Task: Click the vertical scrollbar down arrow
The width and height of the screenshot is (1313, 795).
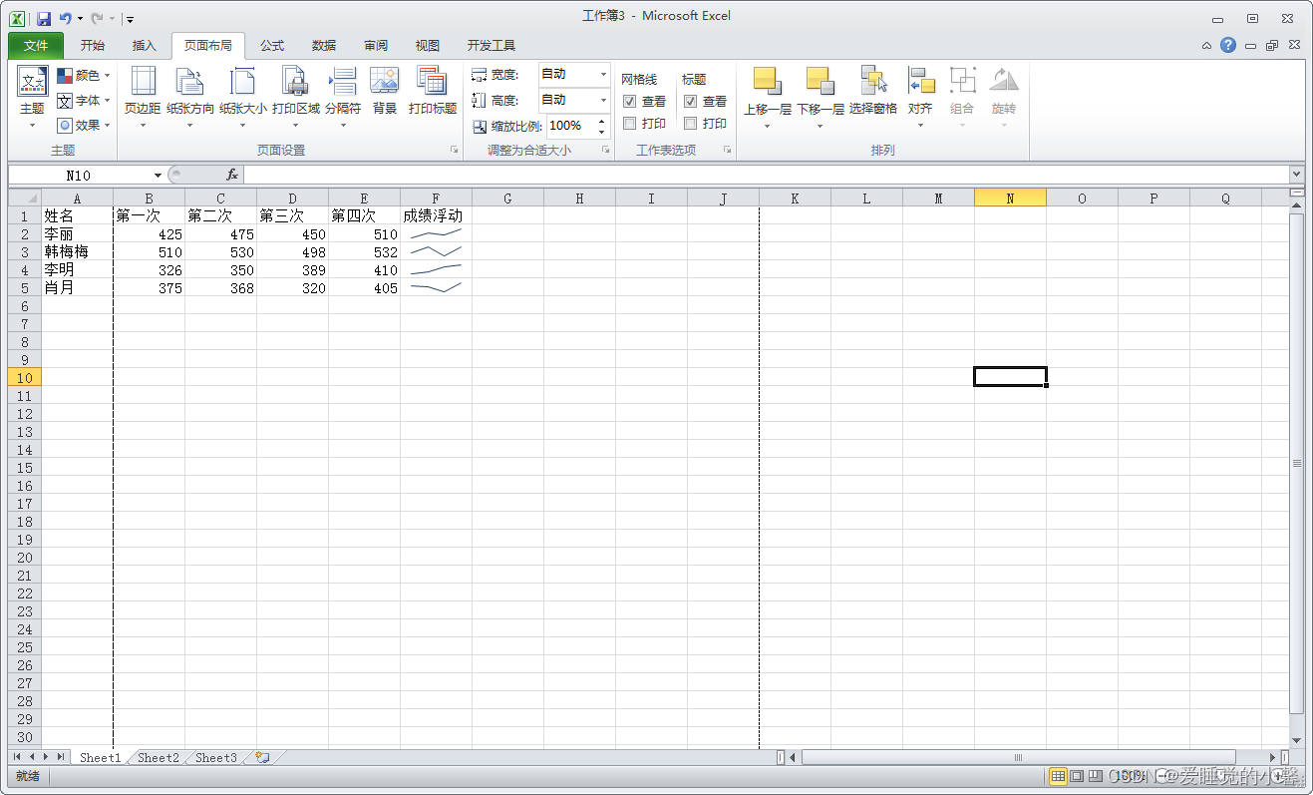Action: coord(1297,740)
